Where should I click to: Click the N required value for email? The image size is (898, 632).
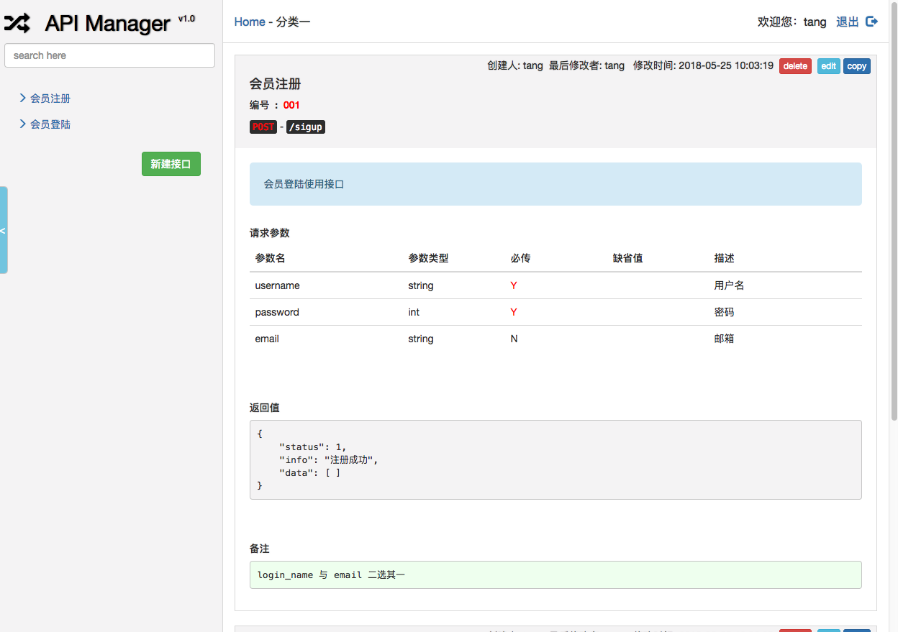514,339
